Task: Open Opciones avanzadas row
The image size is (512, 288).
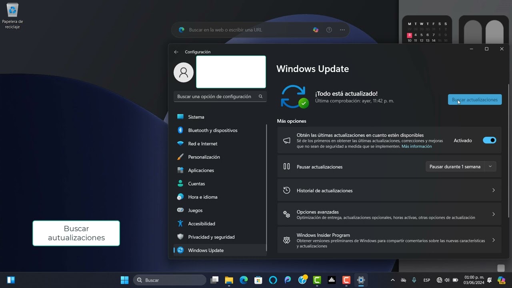Action: tap(389, 214)
